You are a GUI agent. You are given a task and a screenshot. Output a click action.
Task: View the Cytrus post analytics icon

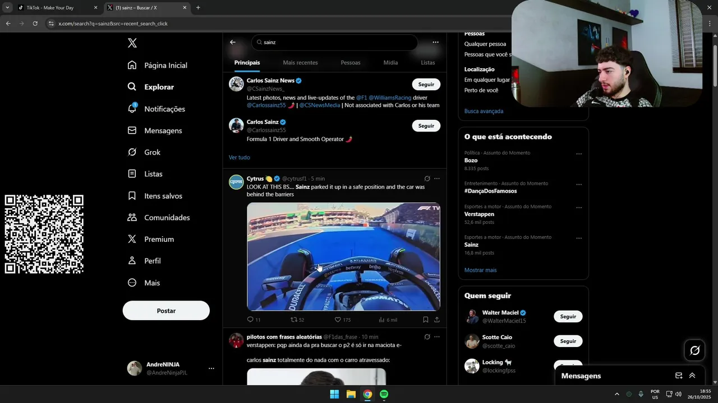click(382, 320)
